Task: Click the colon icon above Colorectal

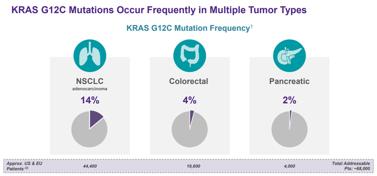Action: tap(190, 55)
